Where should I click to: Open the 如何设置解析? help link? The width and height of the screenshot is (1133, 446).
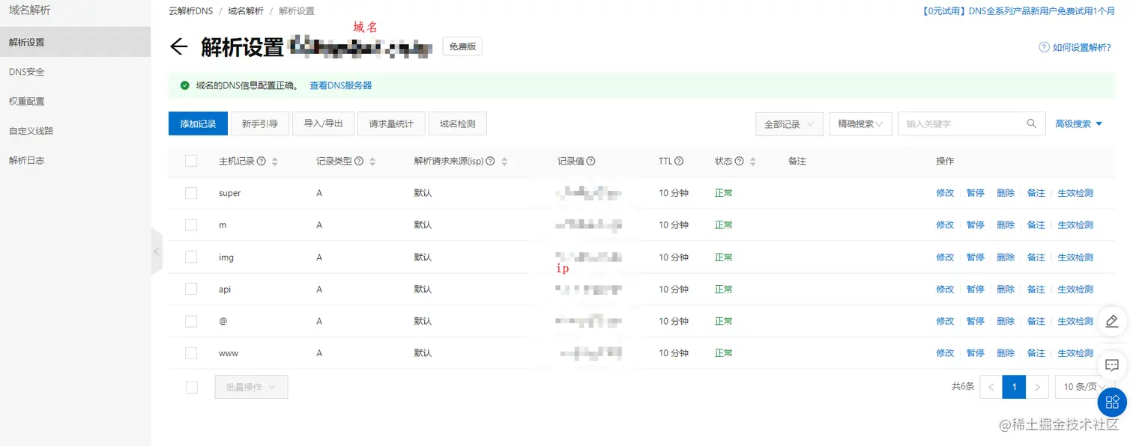pos(1075,47)
